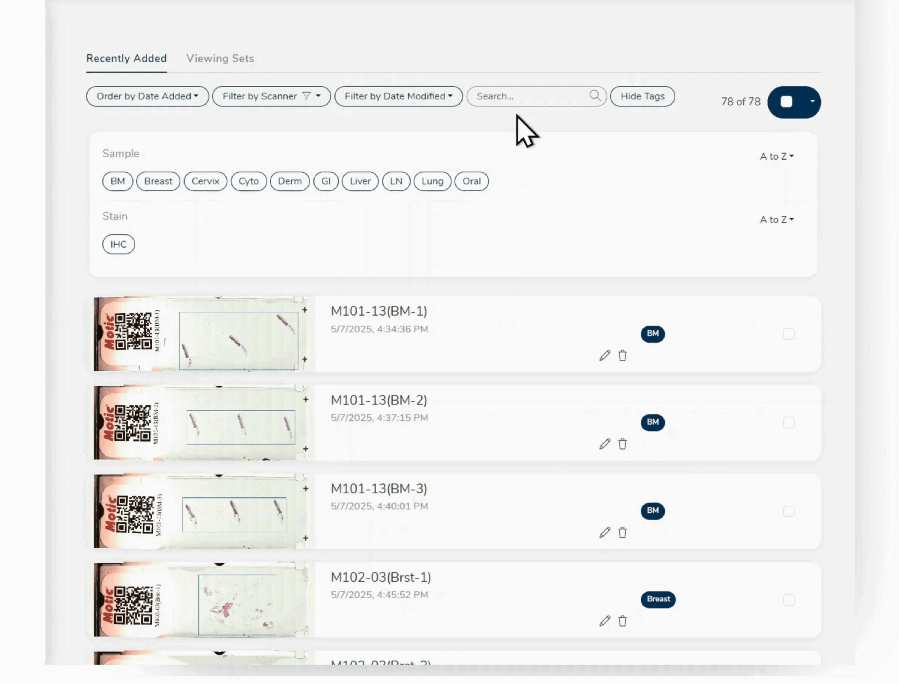Image resolution: width=899 pixels, height=684 pixels.
Task: Click the date 5/7/2025, 4:45:52 PM
Action: pos(379,595)
